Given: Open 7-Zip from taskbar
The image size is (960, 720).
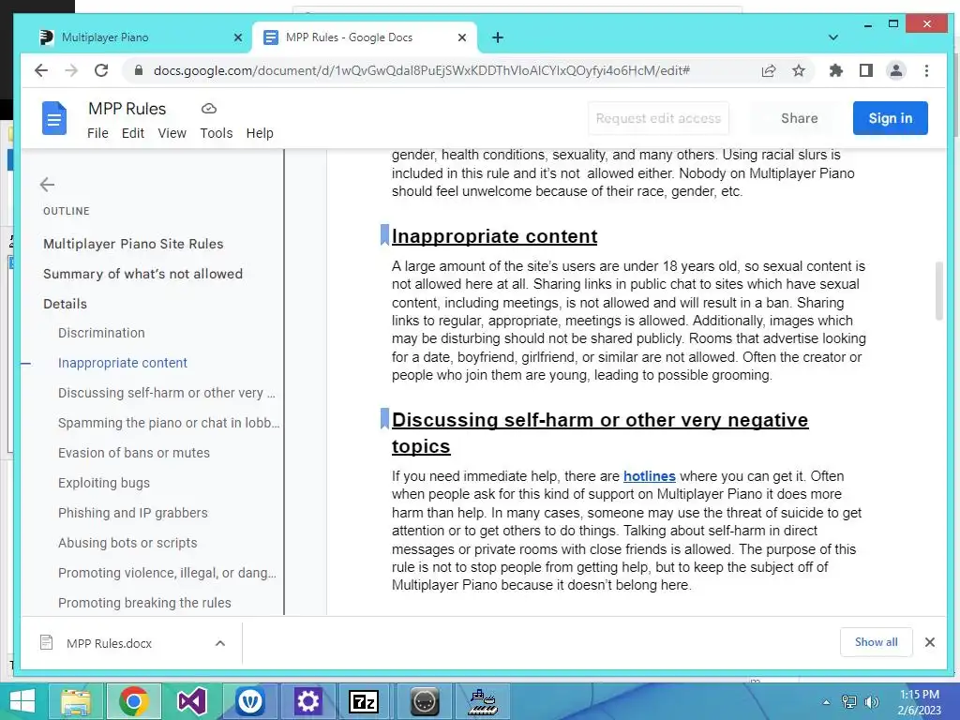Looking at the screenshot, I should 364,701.
